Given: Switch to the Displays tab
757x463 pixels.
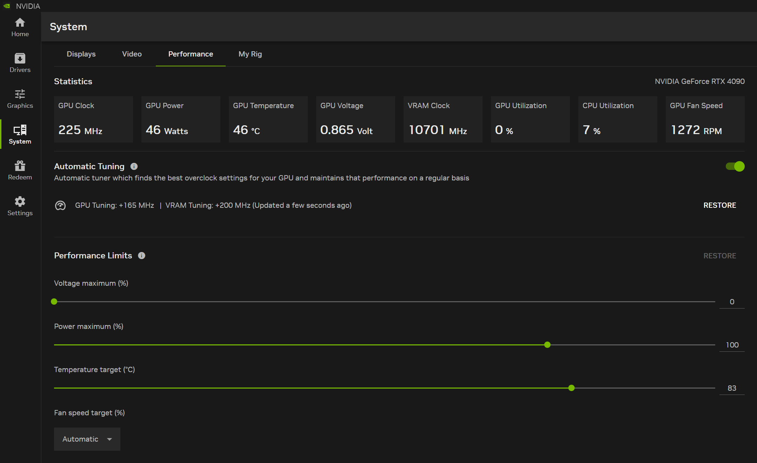Looking at the screenshot, I should point(81,54).
